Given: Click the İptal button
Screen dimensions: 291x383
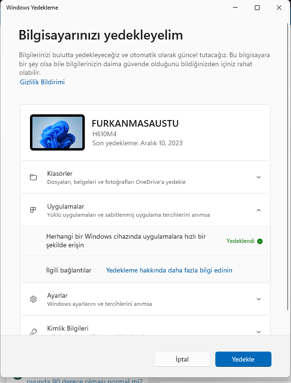Looking at the screenshot, I should pos(182,359).
